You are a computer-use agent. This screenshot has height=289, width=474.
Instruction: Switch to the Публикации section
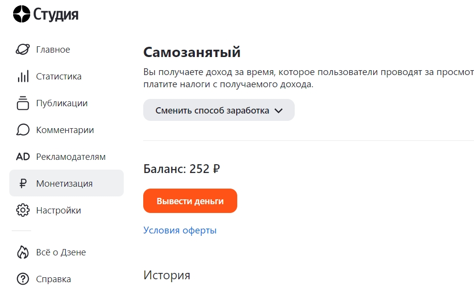(x=61, y=103)
